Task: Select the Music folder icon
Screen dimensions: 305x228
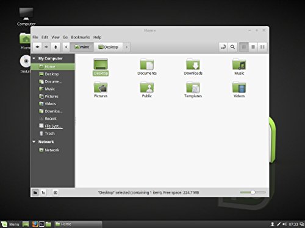Action: (x=239, y=67)
